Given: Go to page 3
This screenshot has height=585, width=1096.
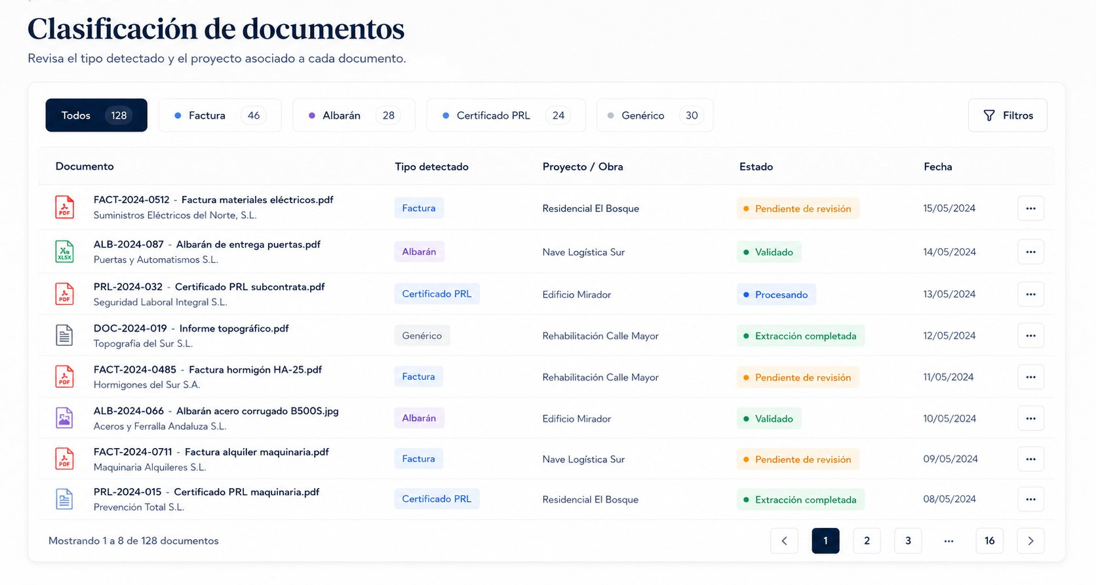Looking at the screenshot, I should click(908, 540).
